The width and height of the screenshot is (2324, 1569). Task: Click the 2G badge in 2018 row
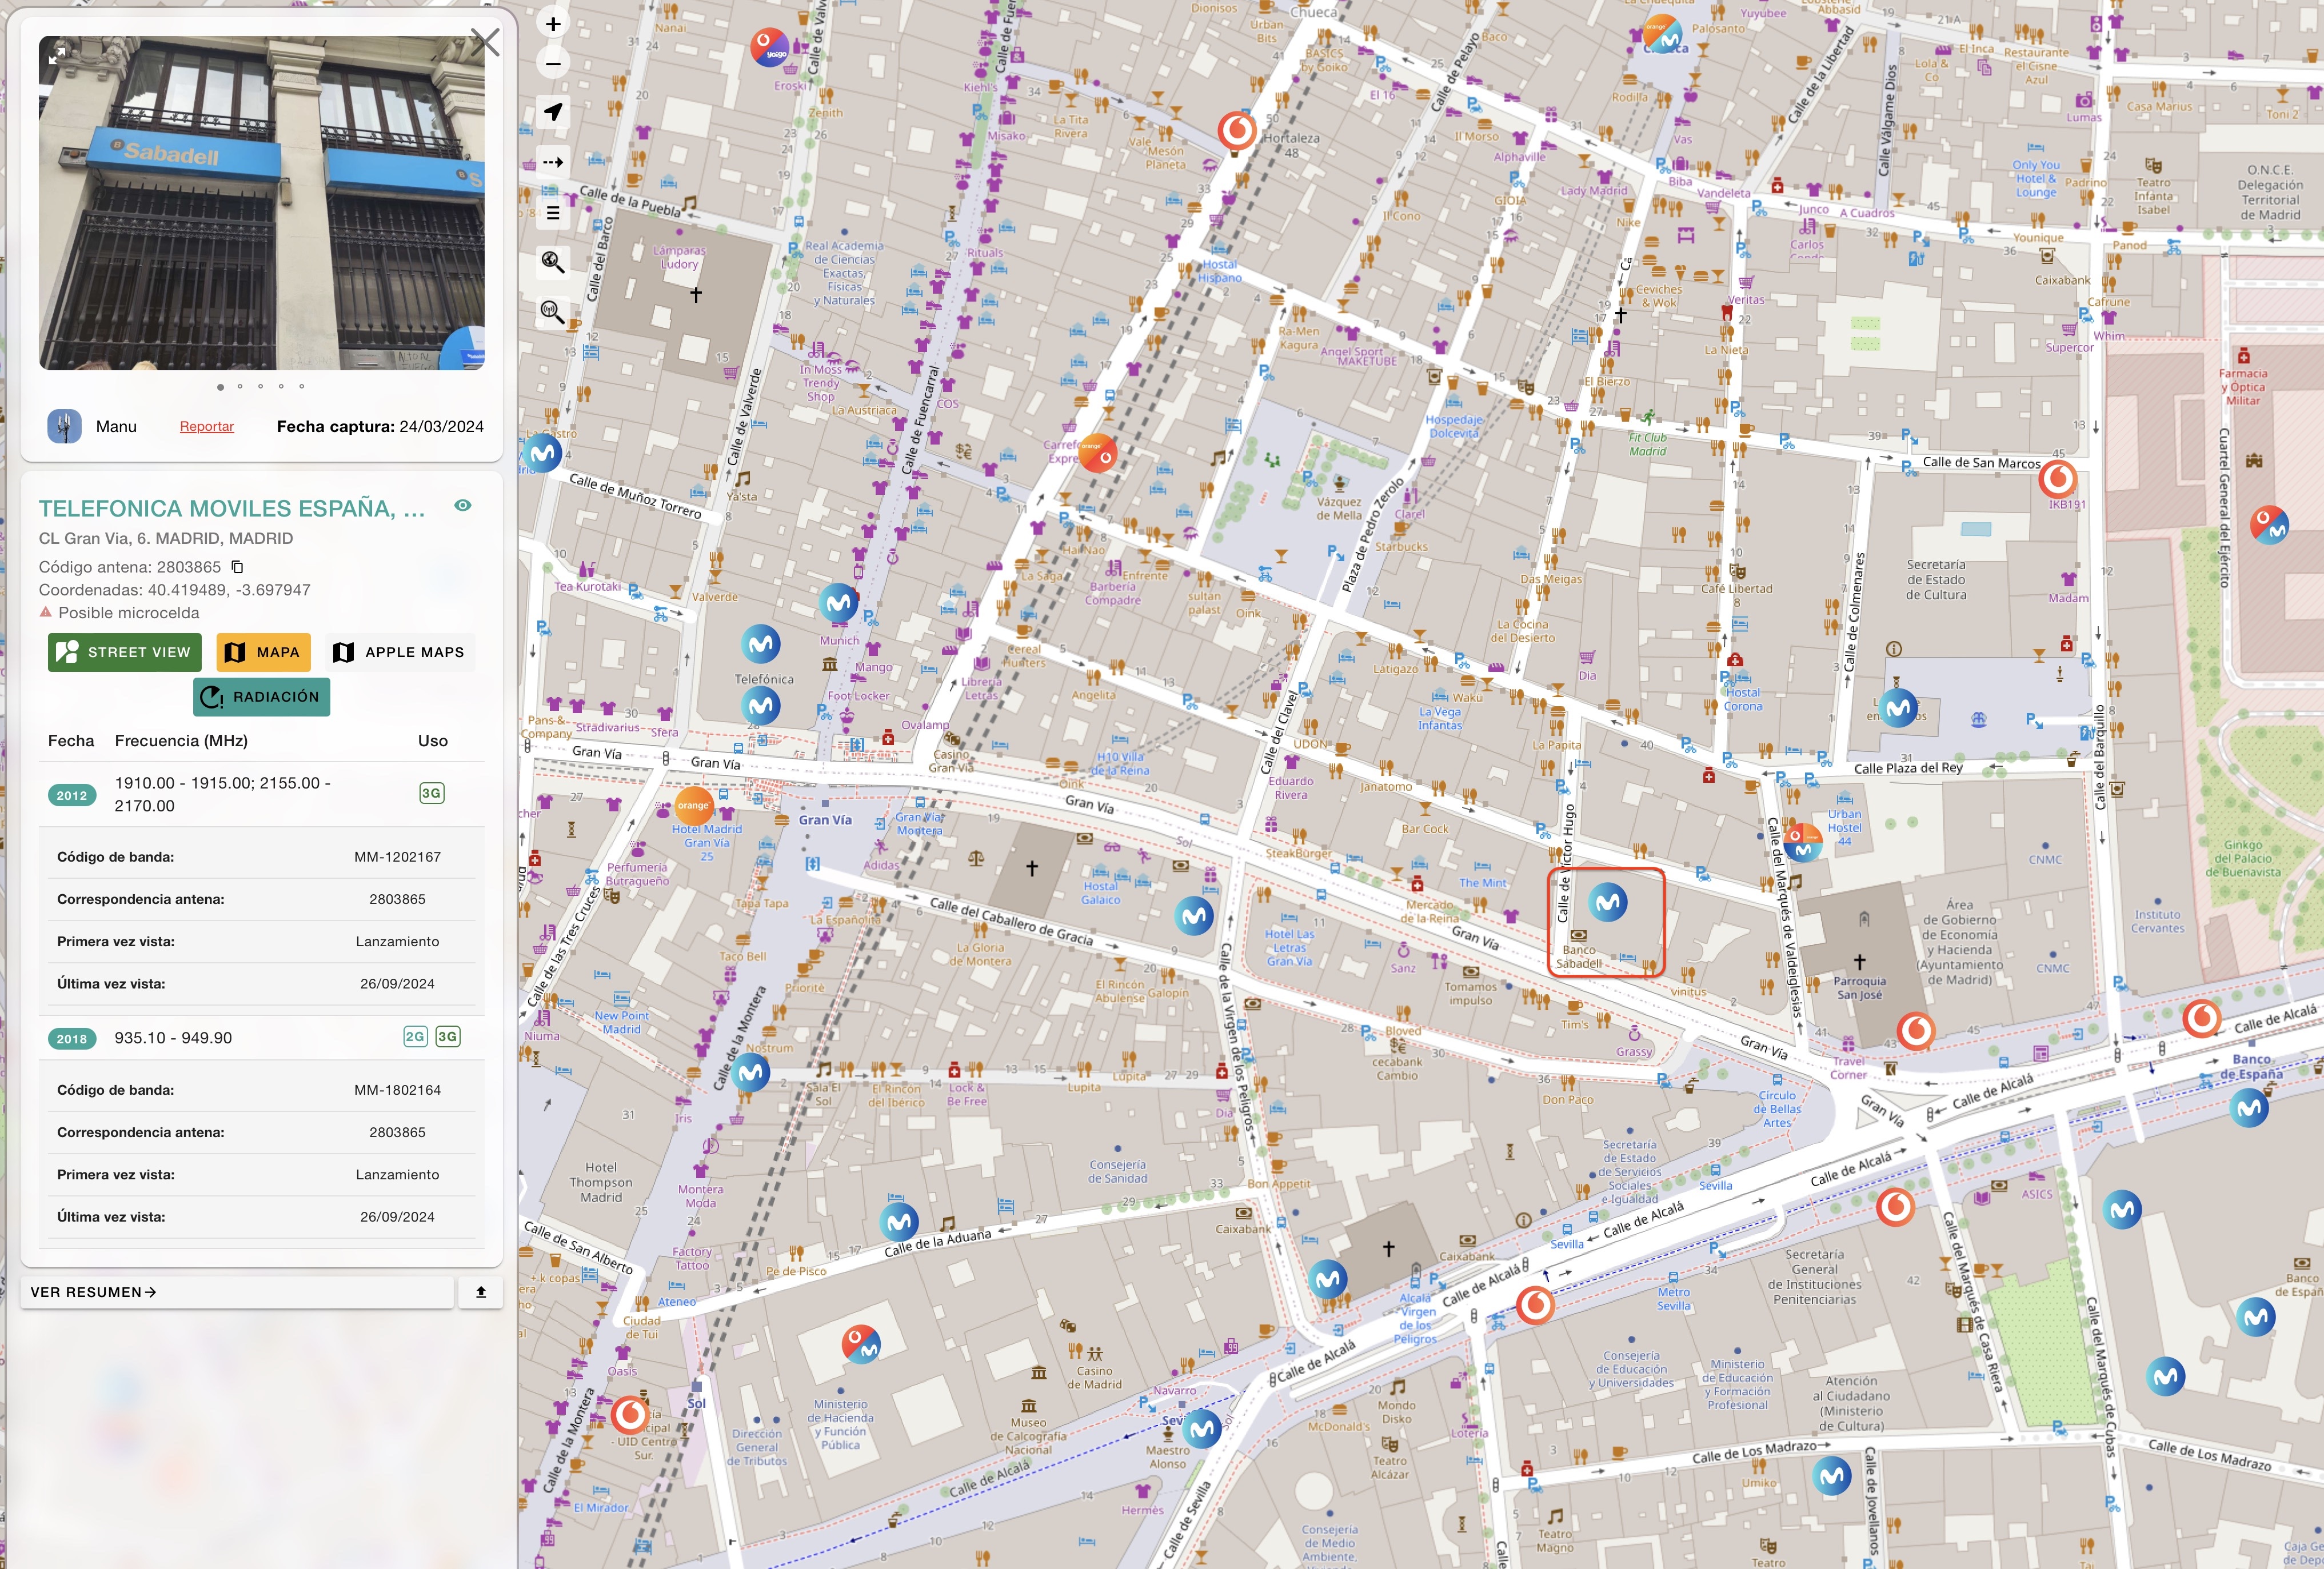tap(415, 1036)
